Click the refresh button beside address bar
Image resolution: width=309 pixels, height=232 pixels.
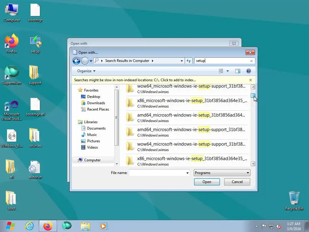pos(189,61)
